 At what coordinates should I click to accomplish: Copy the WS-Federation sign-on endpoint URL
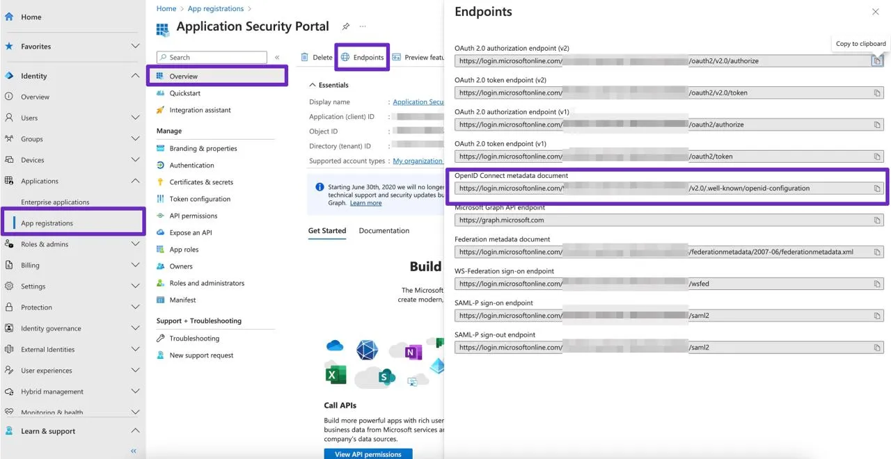(x=877, y=284)
